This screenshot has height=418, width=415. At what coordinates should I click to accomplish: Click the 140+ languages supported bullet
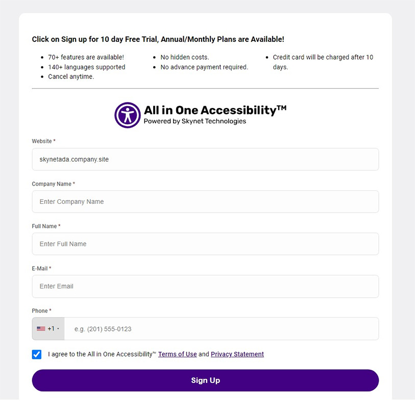86,67
